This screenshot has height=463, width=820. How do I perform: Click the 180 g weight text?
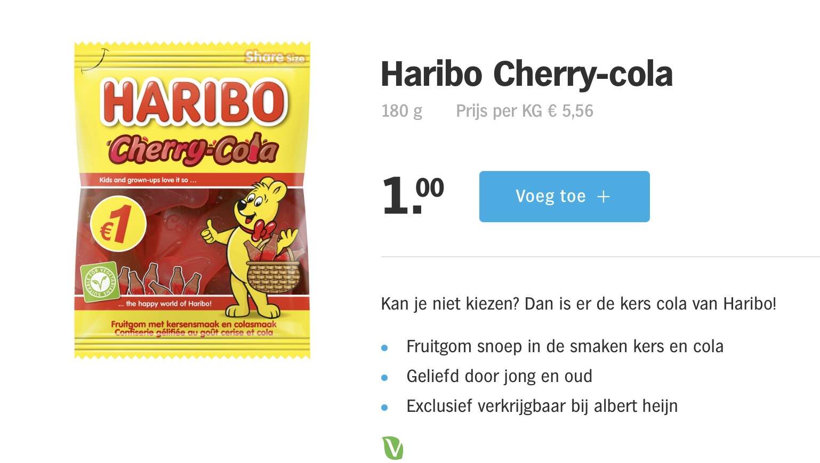(x=402, y=111)
